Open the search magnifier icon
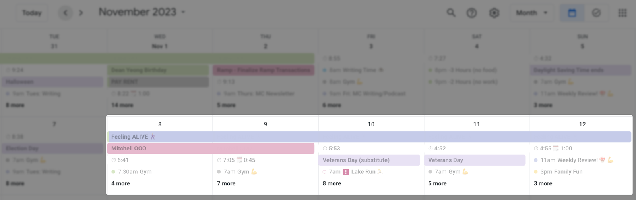This screenshot has height=200, width=636. tap(451, 13)
